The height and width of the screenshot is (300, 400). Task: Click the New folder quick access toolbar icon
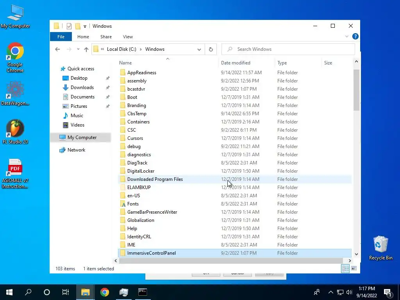[x=78, y=26]
